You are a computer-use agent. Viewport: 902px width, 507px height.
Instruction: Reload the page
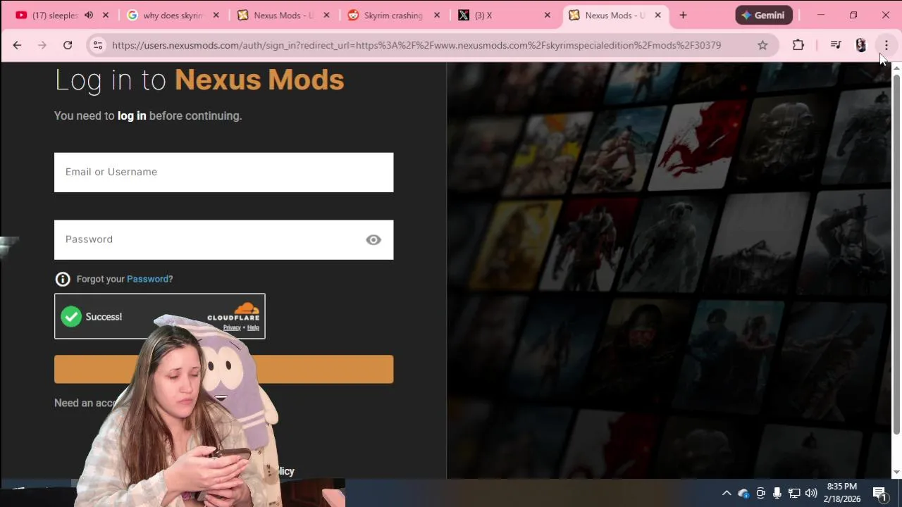68,45
